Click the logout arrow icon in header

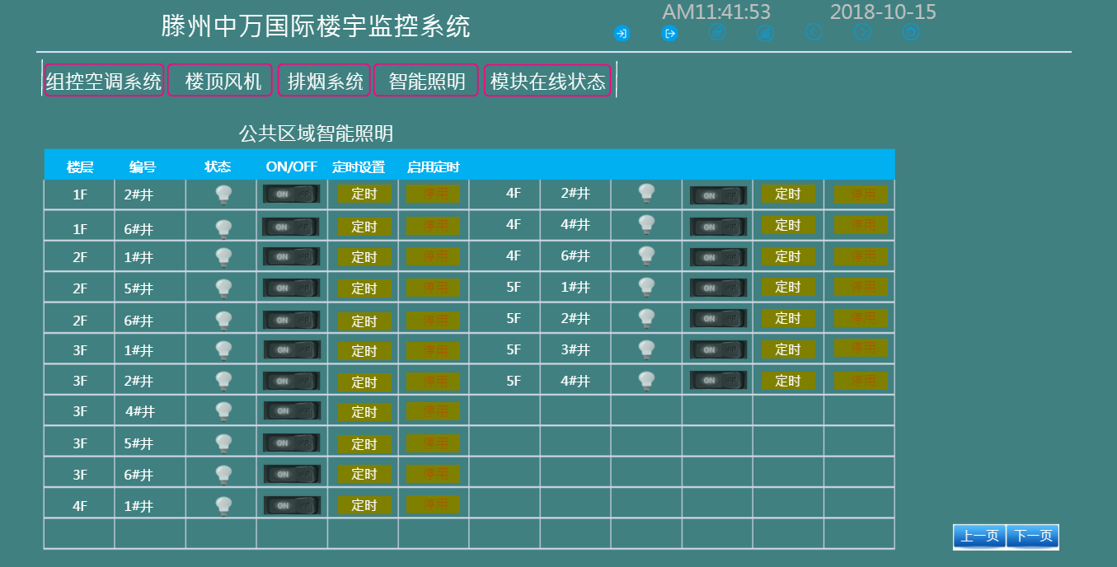click(x=670, y=34)
